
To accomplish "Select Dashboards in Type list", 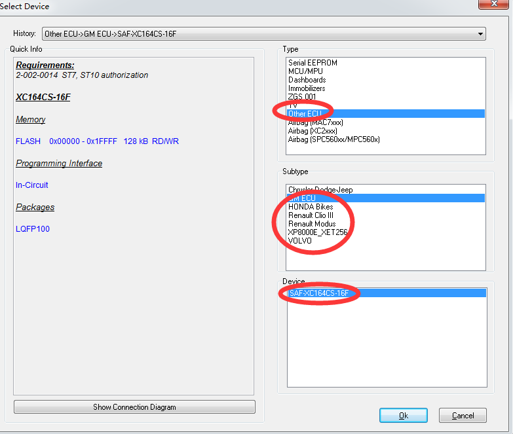I will [307, 80].
